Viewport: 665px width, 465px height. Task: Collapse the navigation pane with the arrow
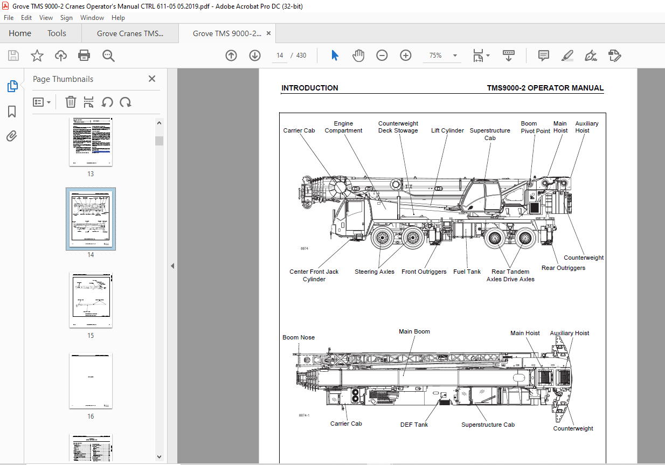172,266
